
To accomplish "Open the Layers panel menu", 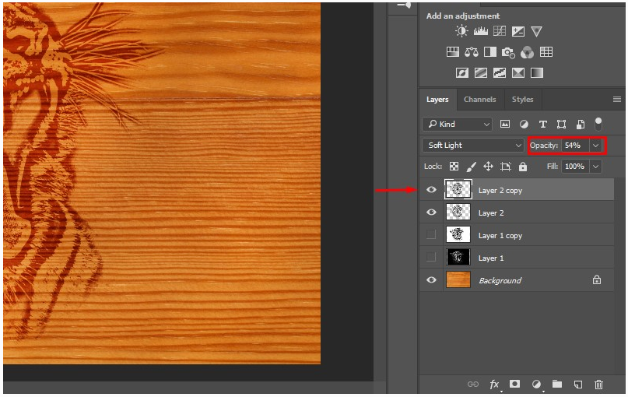I will pyautogui.click(x=617, y=99).
